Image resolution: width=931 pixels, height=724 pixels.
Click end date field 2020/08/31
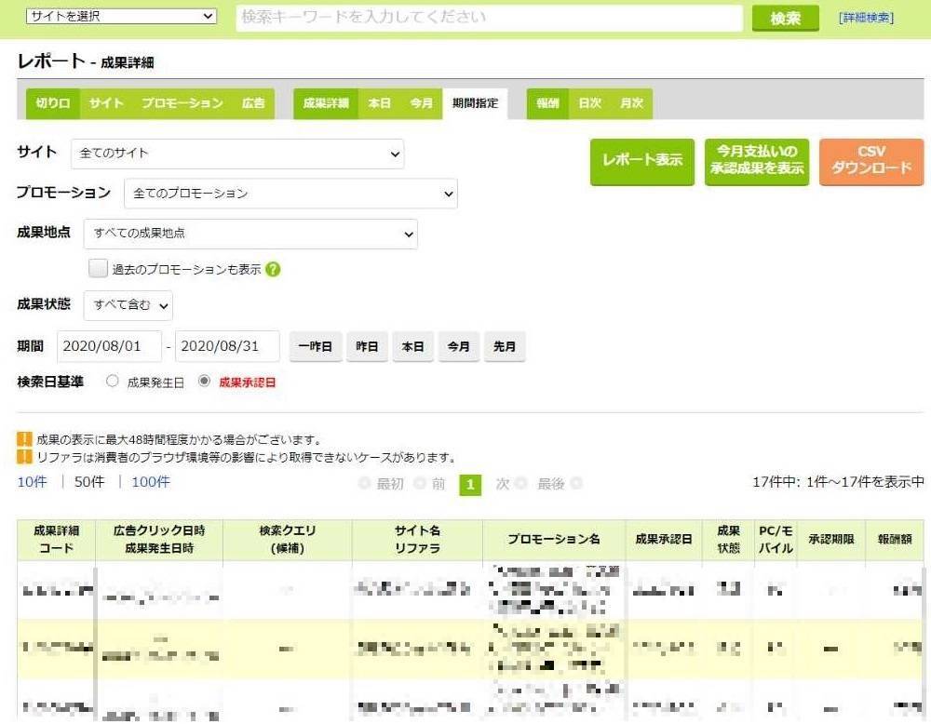(x=227, y=346)
